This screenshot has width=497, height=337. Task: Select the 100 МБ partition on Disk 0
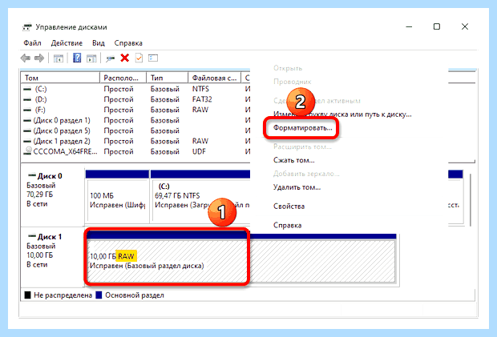point(117,196)
